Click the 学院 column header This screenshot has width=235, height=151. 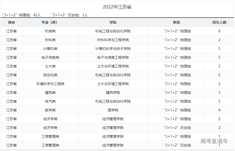113,22
